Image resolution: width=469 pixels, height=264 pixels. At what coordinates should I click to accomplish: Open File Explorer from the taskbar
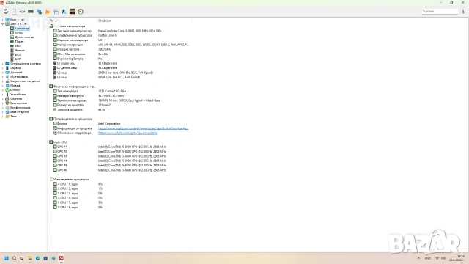pyautogui.click(x=29, y=258)
